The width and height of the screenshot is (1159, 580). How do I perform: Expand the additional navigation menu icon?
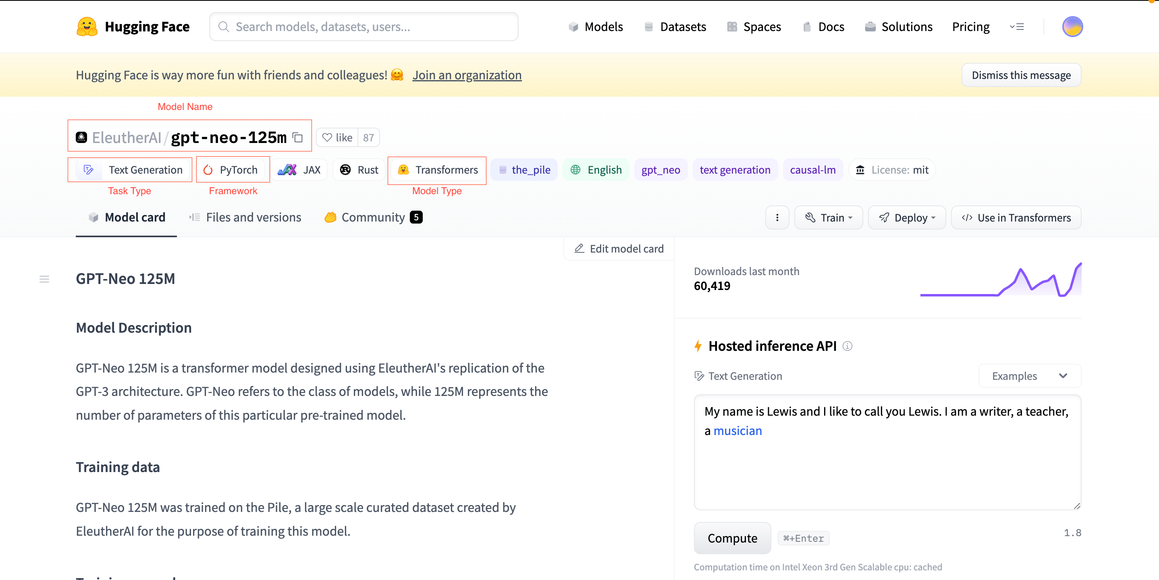[x=1016, y=27]
